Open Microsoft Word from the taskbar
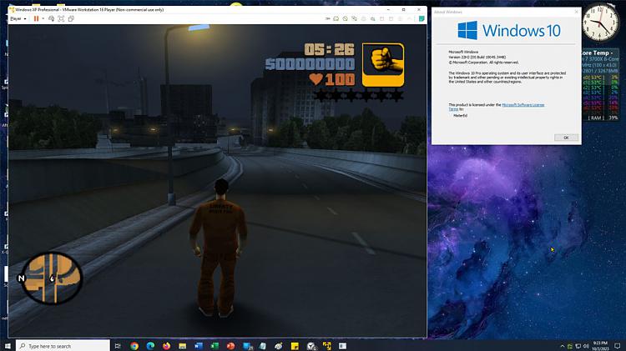This screenshot has height=351, width=626. pos(199,346)
